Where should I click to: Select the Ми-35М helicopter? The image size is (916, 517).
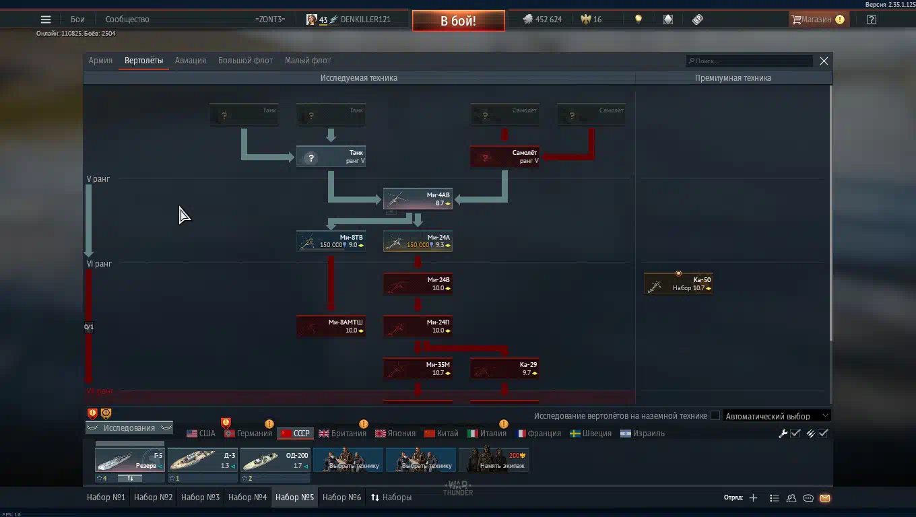point(418,368)
